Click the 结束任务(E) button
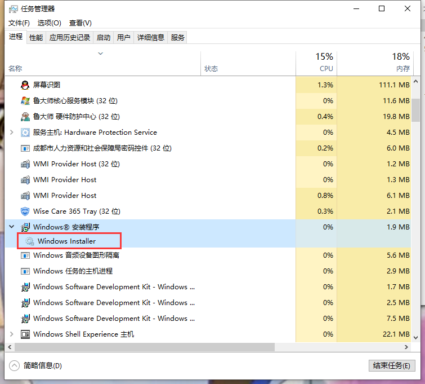425x384 pixels. pyautogui.click(x=392, y=365)
